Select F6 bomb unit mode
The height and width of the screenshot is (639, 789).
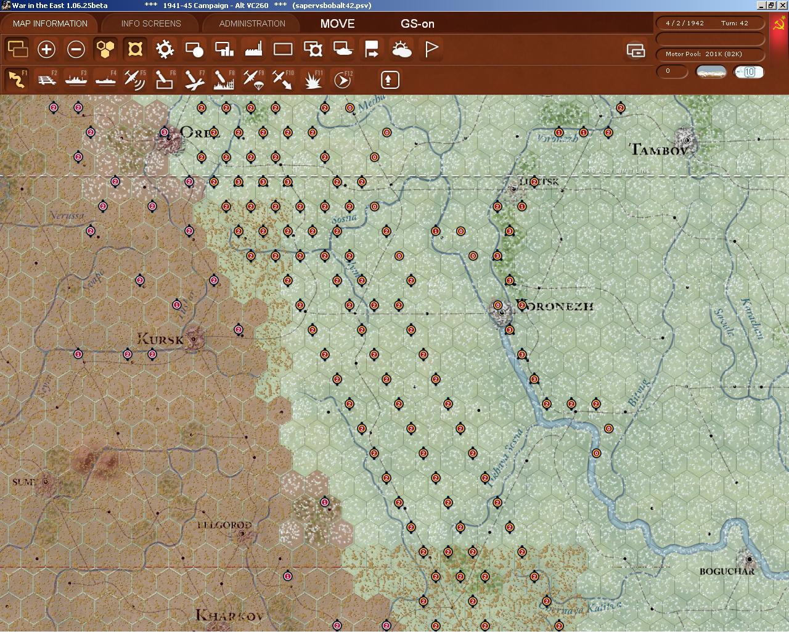tap(165, 80)
